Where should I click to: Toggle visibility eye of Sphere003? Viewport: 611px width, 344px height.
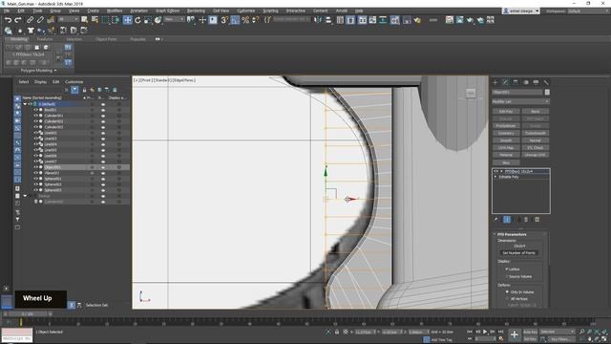coord(36,190)
